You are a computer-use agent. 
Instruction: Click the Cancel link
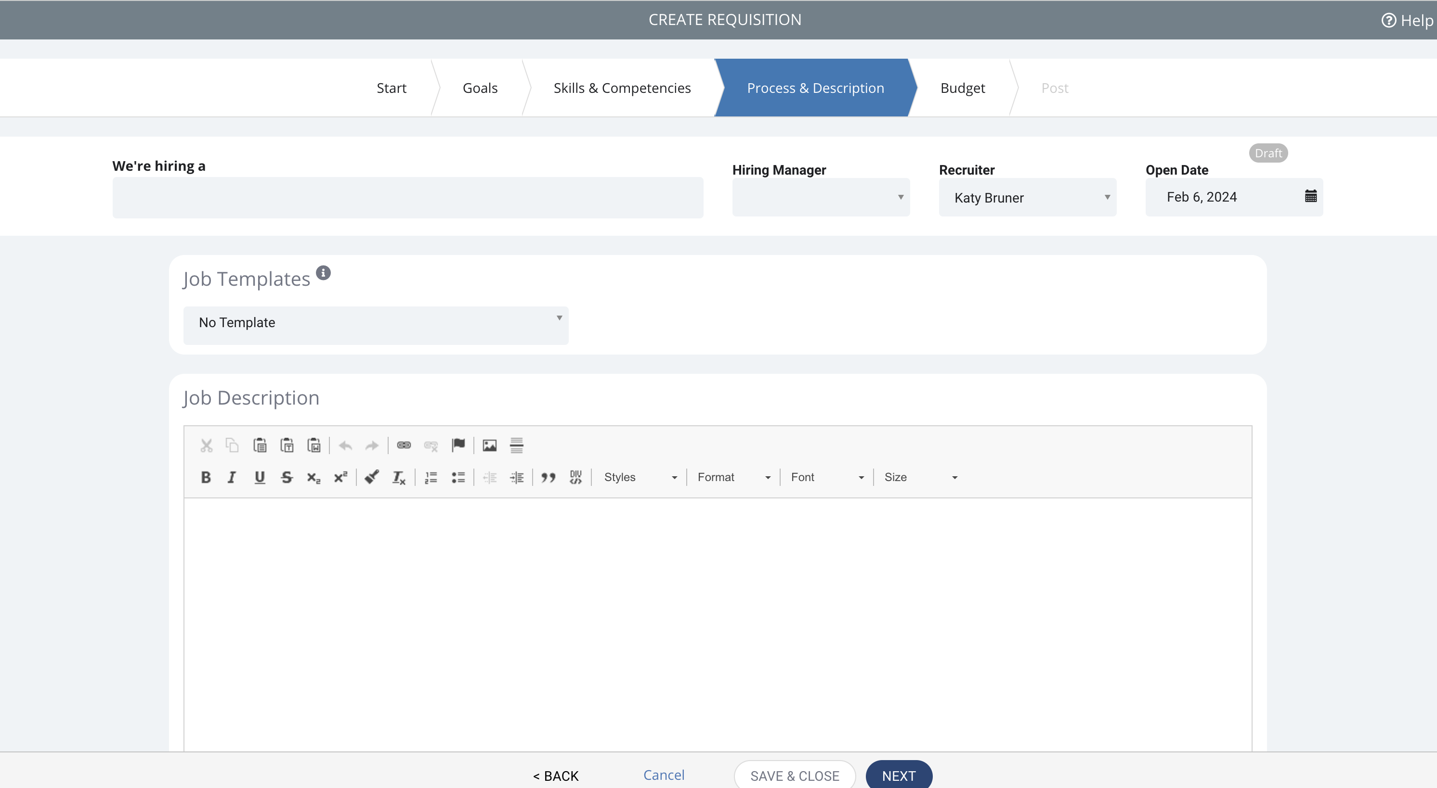pyautogui.click(x=664, y=775)
